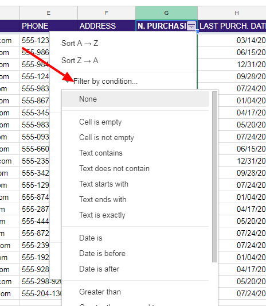Click phone cell starting 555-123
The height and width of the screenshot is (306, 266).
(35, 40)
